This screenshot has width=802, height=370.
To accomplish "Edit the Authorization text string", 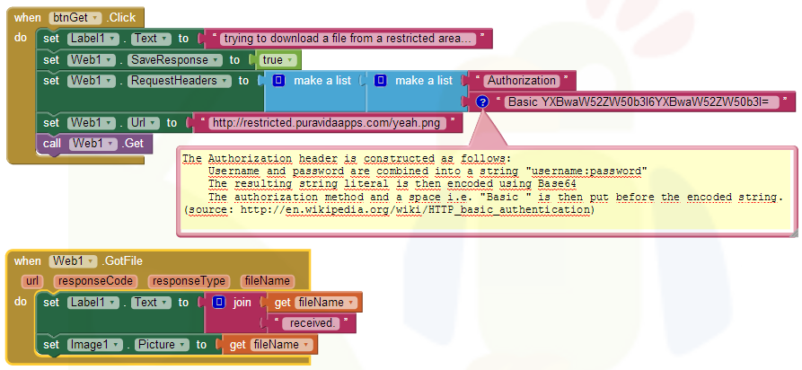I will [521, 81].
